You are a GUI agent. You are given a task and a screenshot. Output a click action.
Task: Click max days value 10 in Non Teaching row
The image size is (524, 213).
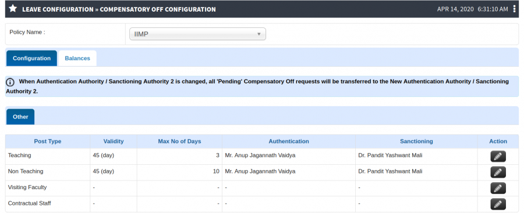point(216,171)
